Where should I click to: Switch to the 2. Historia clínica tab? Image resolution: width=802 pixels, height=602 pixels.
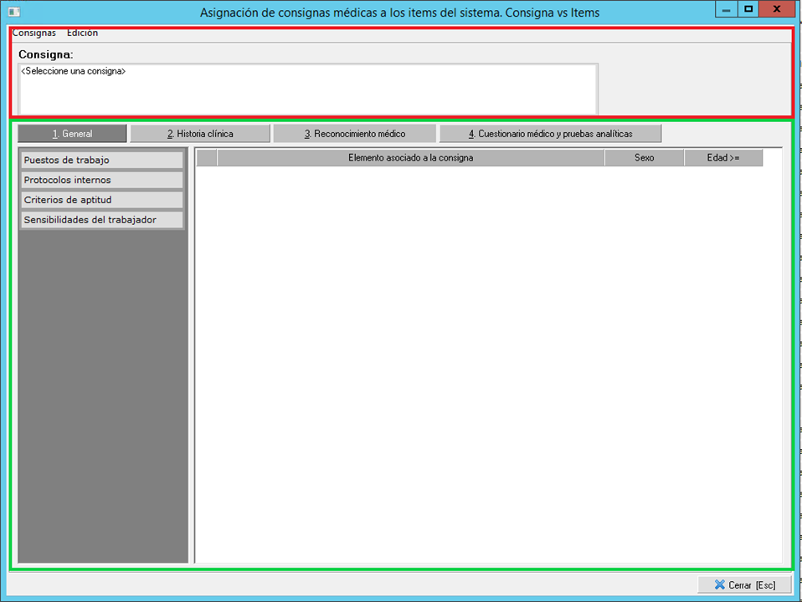200,134
